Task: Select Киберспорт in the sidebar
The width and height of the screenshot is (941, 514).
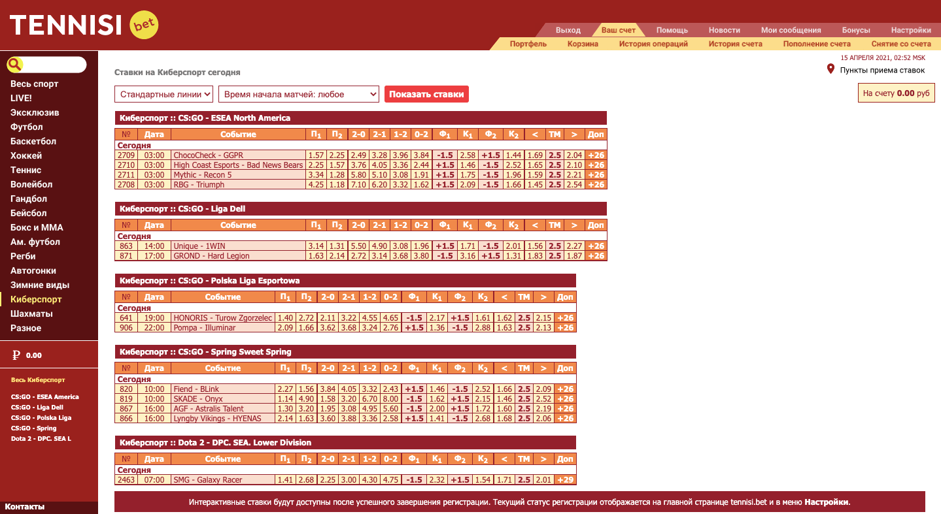Action: (36, 299)
